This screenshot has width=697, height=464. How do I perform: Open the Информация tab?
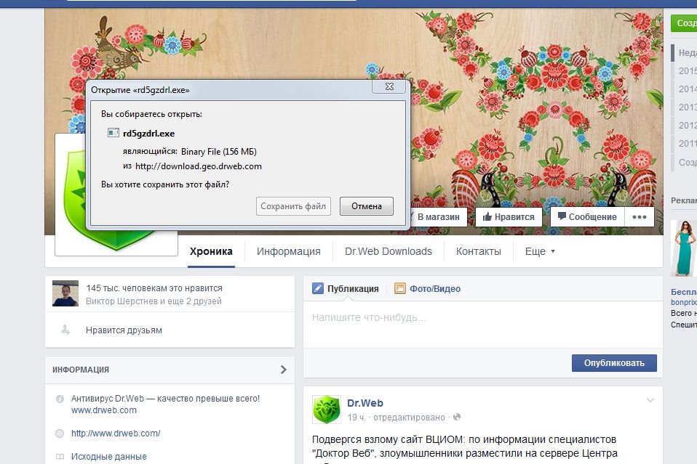tap(289, 251)
